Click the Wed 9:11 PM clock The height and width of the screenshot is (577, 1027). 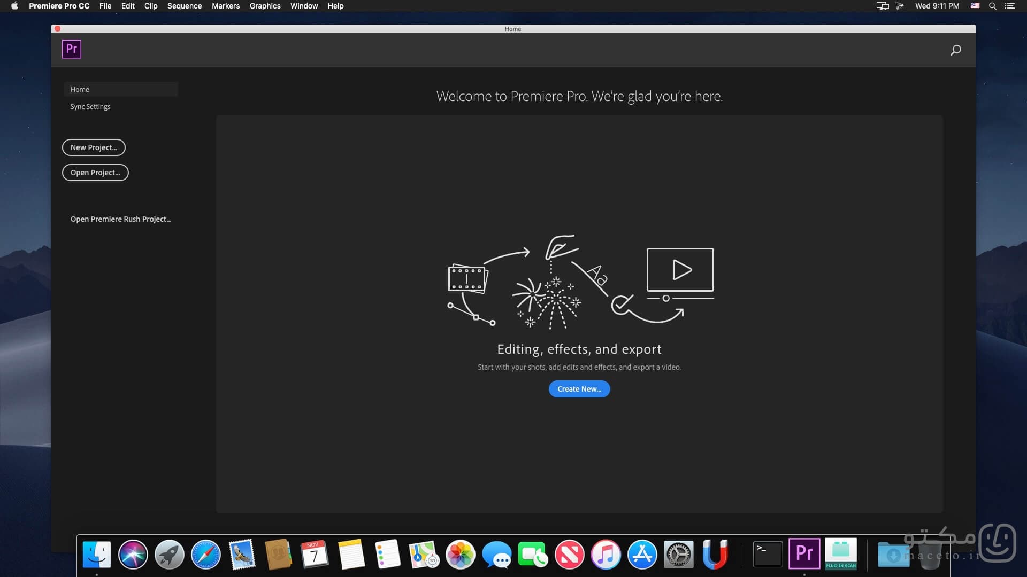937,6
